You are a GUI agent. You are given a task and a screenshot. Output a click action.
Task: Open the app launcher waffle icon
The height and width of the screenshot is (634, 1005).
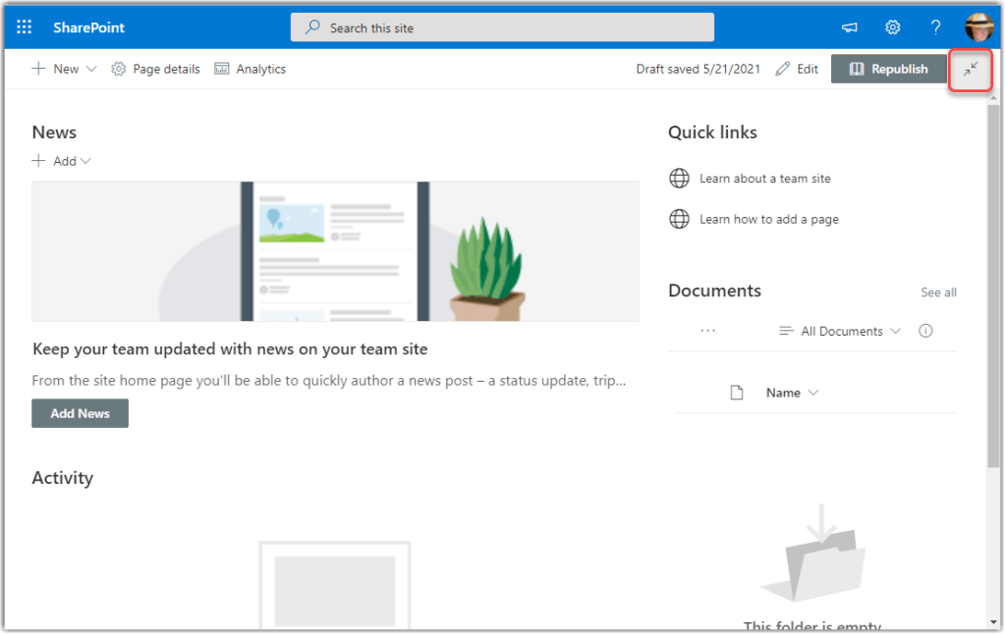(x=25, y=27)
